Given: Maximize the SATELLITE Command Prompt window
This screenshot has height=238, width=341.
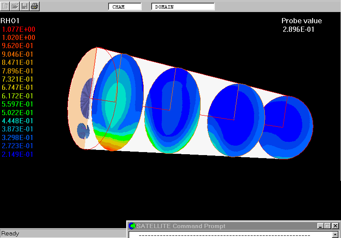Looking at the screenshot, I should [328, 226].
